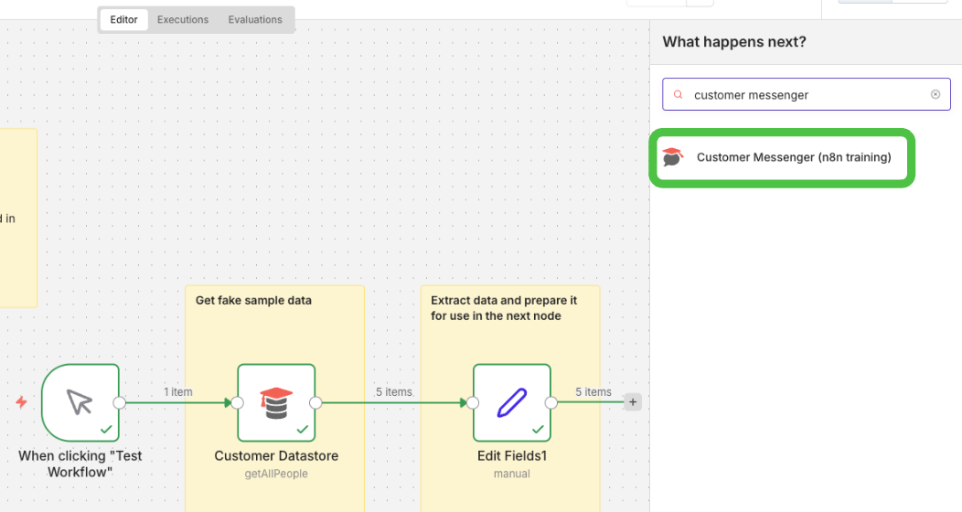Click the 'Extract data and prepare it' sticky note
962x512 pixels.
pyautogui.click(x=510, y=399)
